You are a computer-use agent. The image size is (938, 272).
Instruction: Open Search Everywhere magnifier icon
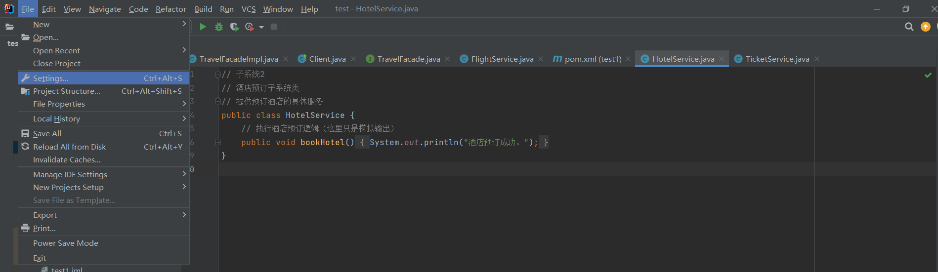909,27
